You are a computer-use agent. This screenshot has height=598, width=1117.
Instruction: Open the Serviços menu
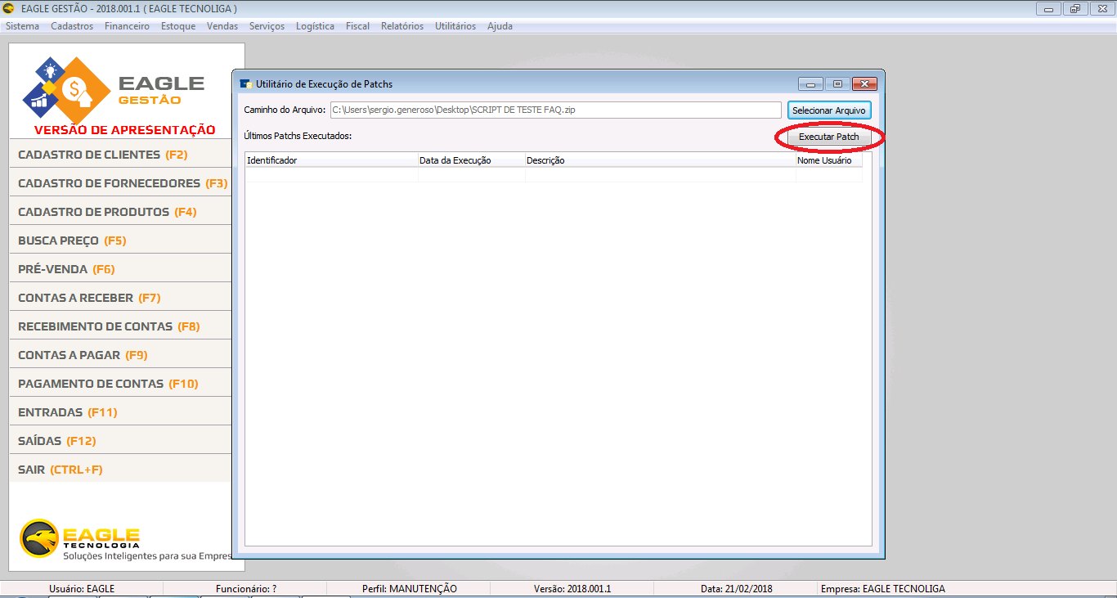click(x=267, y=26)
